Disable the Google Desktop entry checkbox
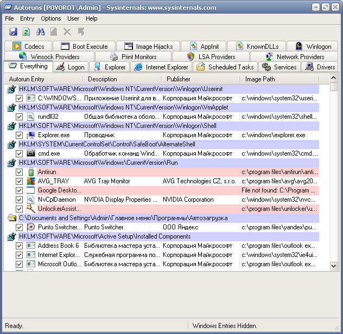The image size is (343, 334). [19, 191]
